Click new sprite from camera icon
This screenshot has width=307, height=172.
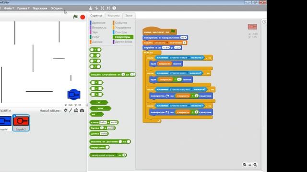82,110
